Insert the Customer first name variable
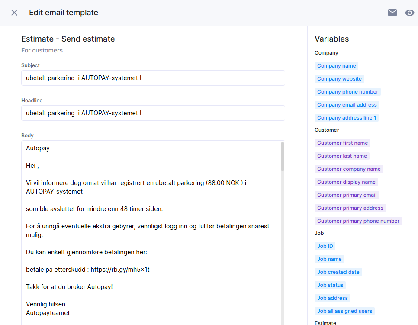The image size is (418, 325). [342, 143]
